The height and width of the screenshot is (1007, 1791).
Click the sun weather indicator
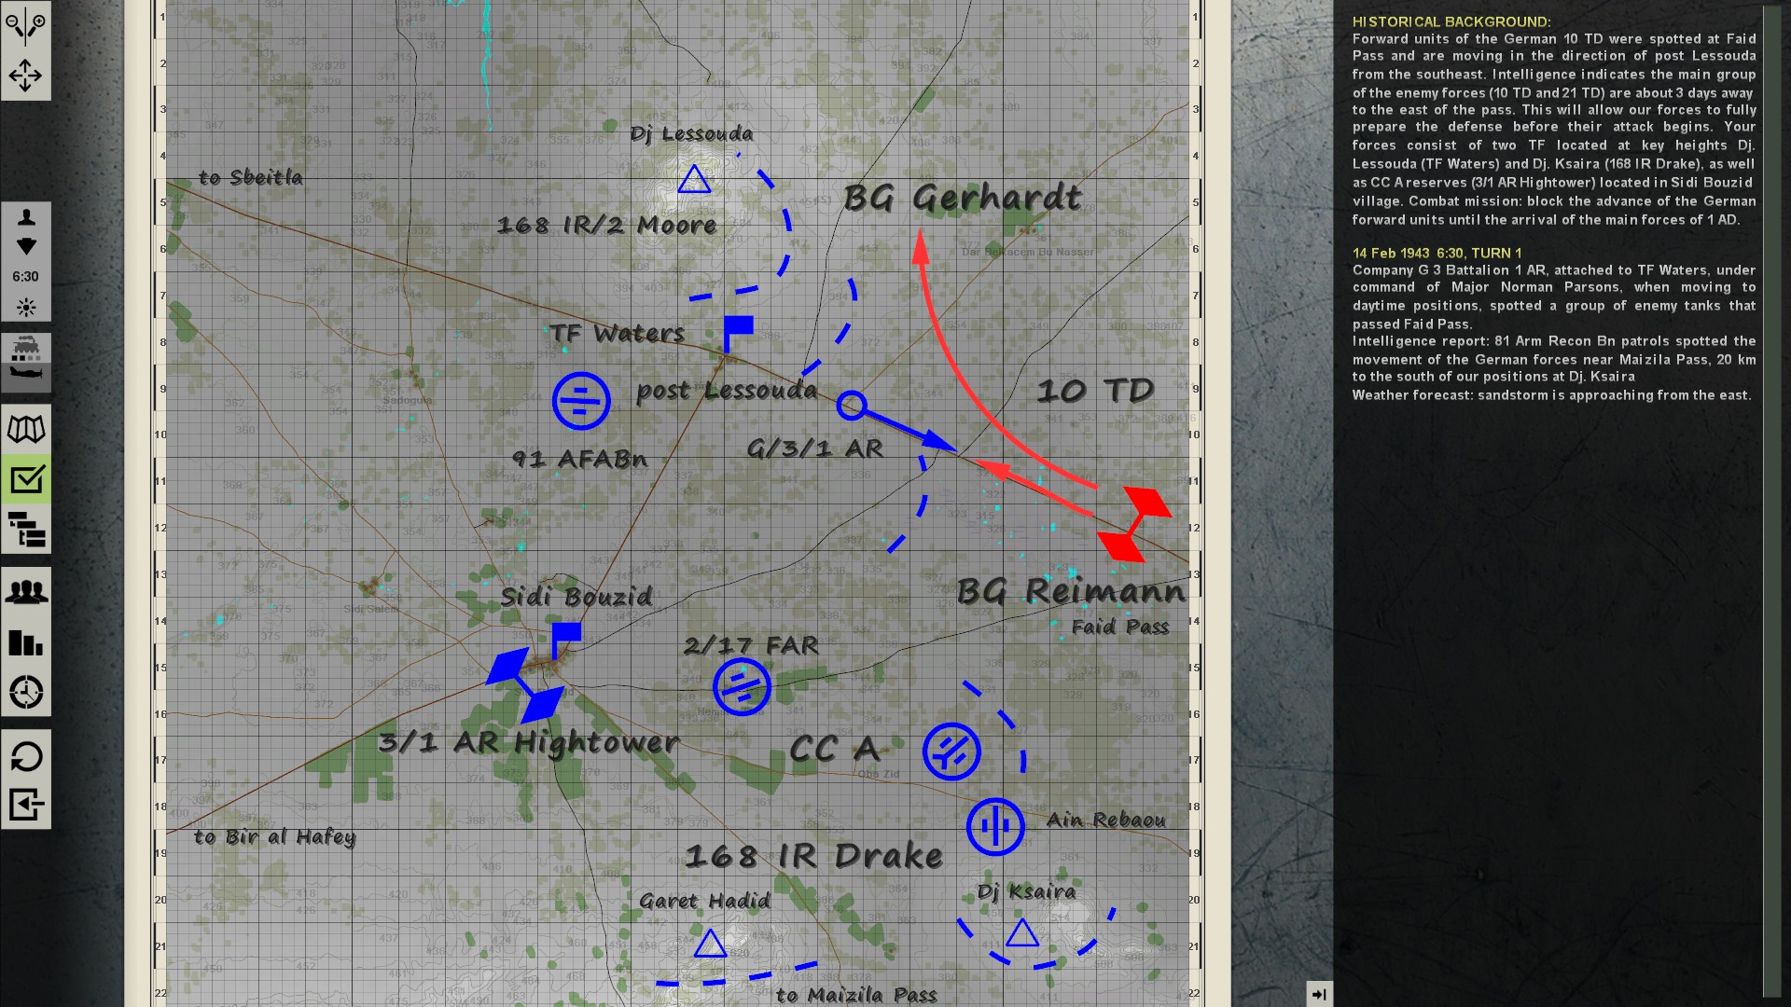coord(26,307)
